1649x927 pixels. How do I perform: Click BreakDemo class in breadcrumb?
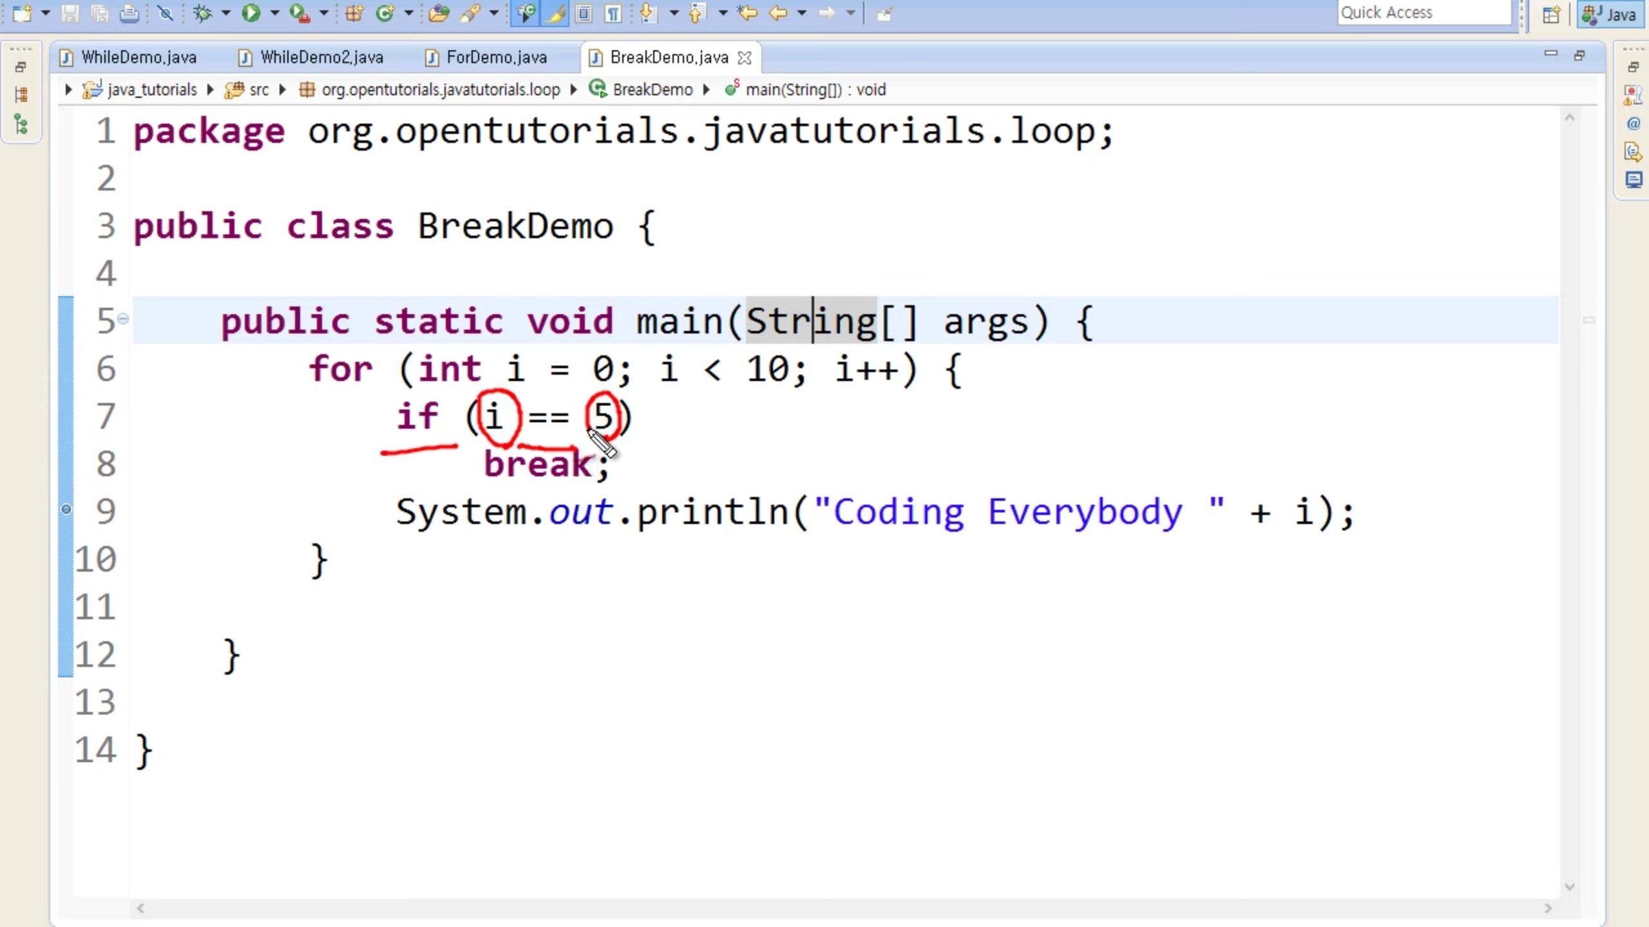(653, 89)
